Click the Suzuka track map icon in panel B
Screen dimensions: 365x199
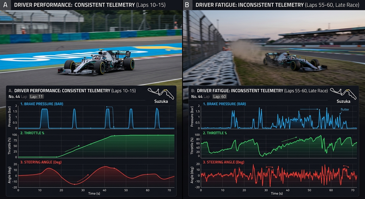(343, 94)
